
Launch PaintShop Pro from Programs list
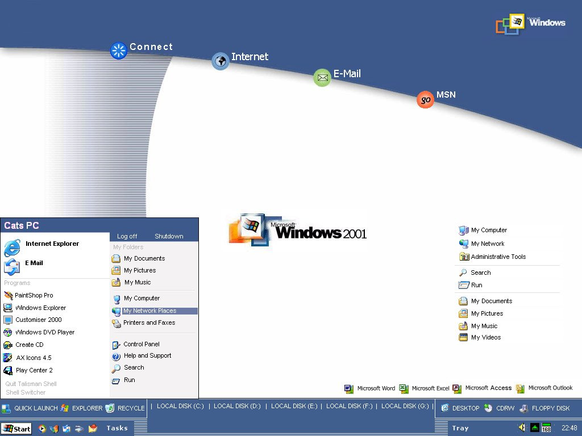pos(28,295)
